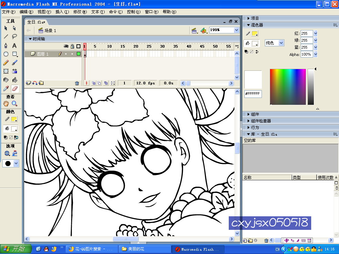Open the Eraser Mode option
The image size is (339, 254).
[x=7, y=153]
